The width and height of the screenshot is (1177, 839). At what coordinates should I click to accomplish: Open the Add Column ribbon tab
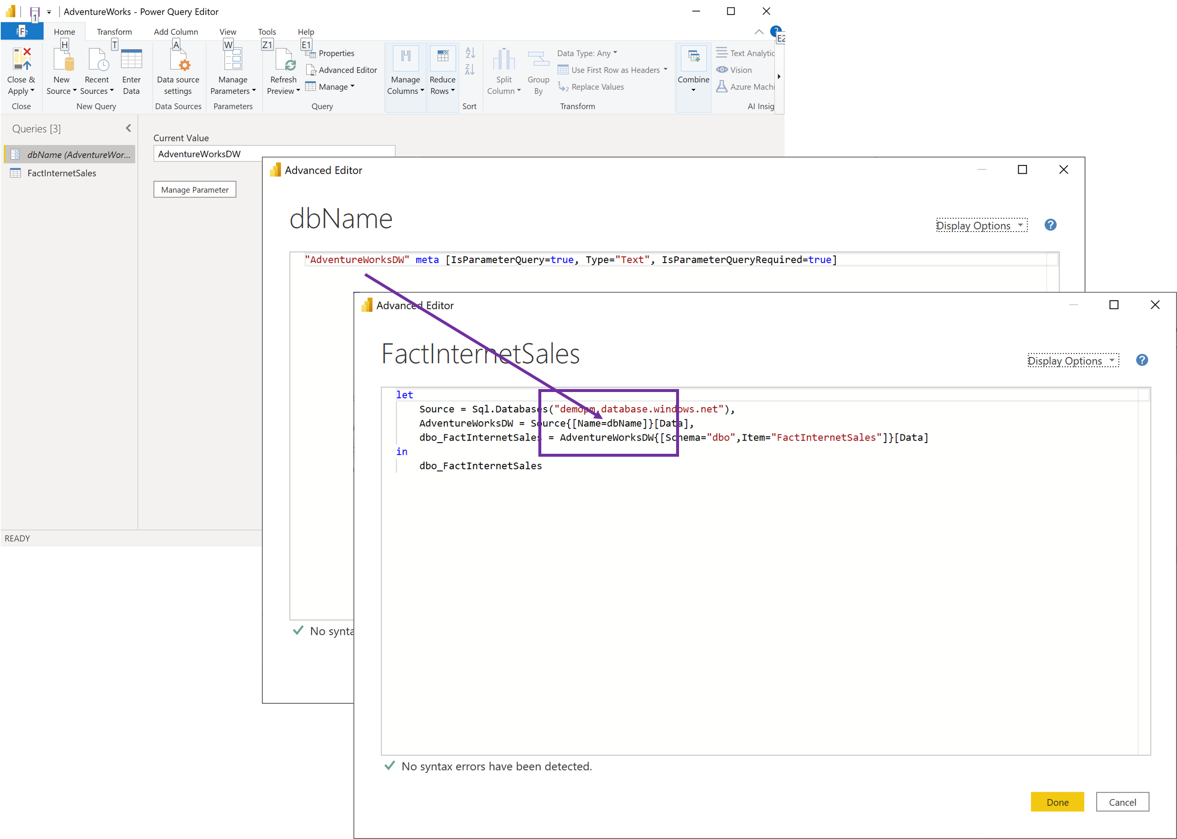point(176,32)
